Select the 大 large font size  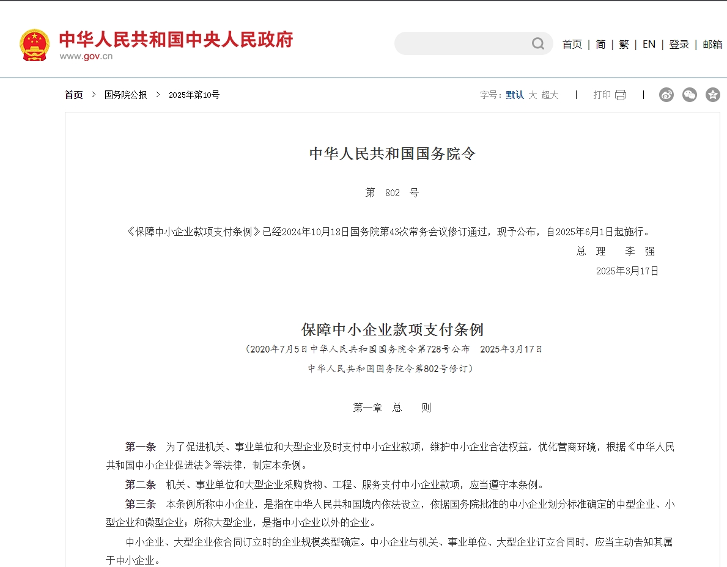click(x=531, y=95)
